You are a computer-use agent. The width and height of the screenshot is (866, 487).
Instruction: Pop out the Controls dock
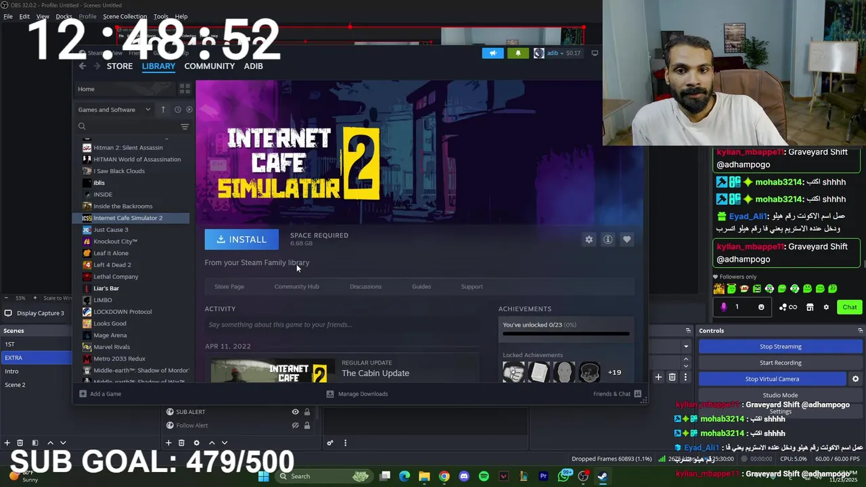pos(860,331)
